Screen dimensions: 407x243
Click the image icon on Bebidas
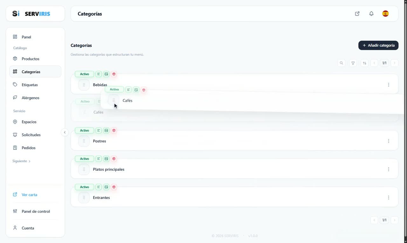106,74
